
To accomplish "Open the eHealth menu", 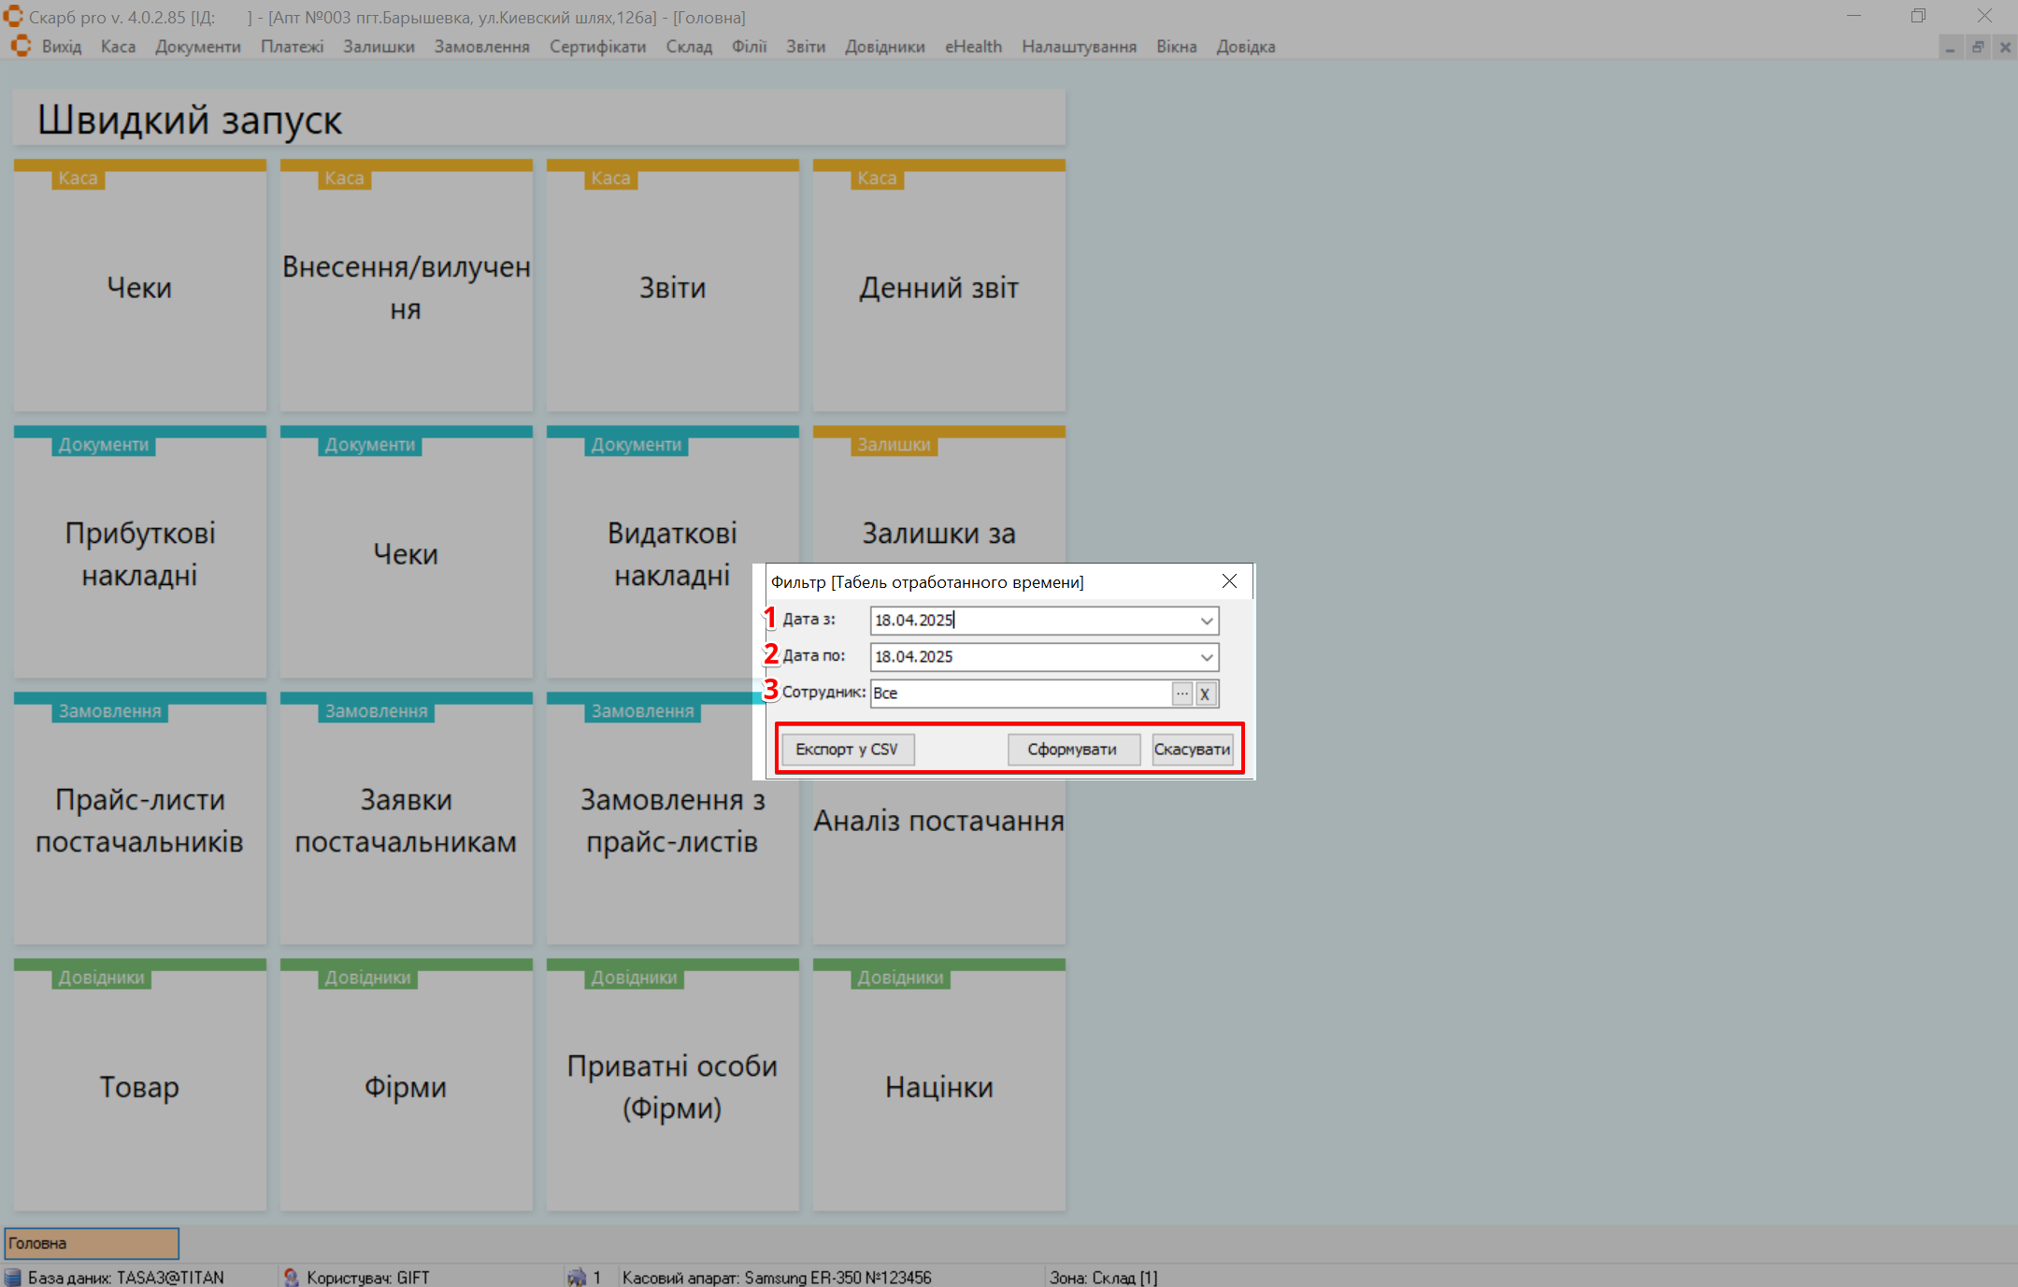I will pyautogui.click(x=973, y=47).
